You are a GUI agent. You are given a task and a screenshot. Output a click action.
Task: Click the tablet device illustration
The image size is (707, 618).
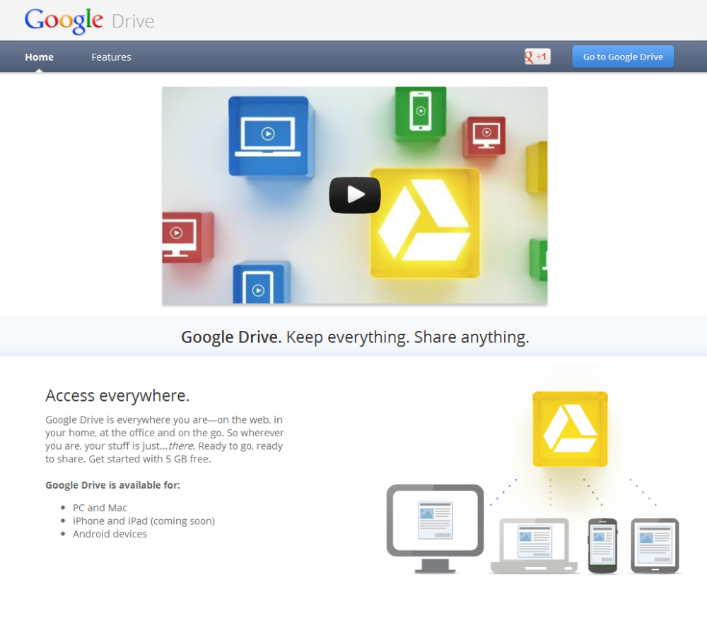[655, 546]
